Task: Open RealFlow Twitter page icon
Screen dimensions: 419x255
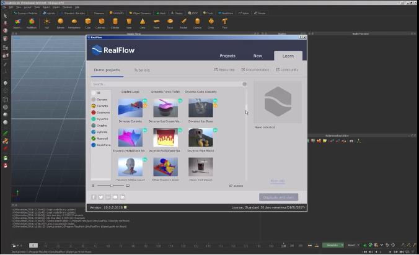Action: click(101, 197)
